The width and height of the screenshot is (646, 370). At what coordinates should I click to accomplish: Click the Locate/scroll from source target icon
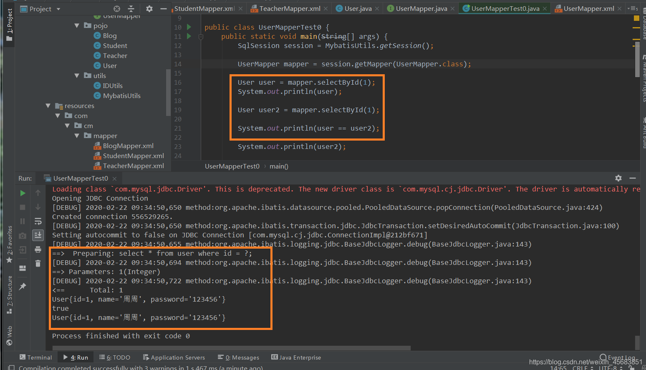coord(117,9)
